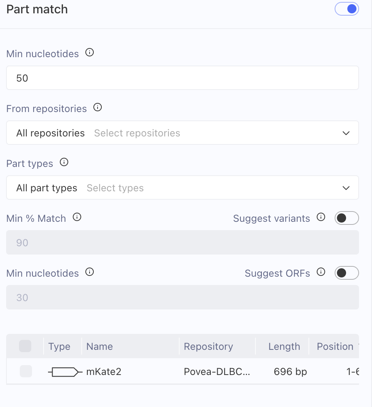
Task: Expand the All part types dropdown
Action: pyautogui.click(x=183, y=187)
